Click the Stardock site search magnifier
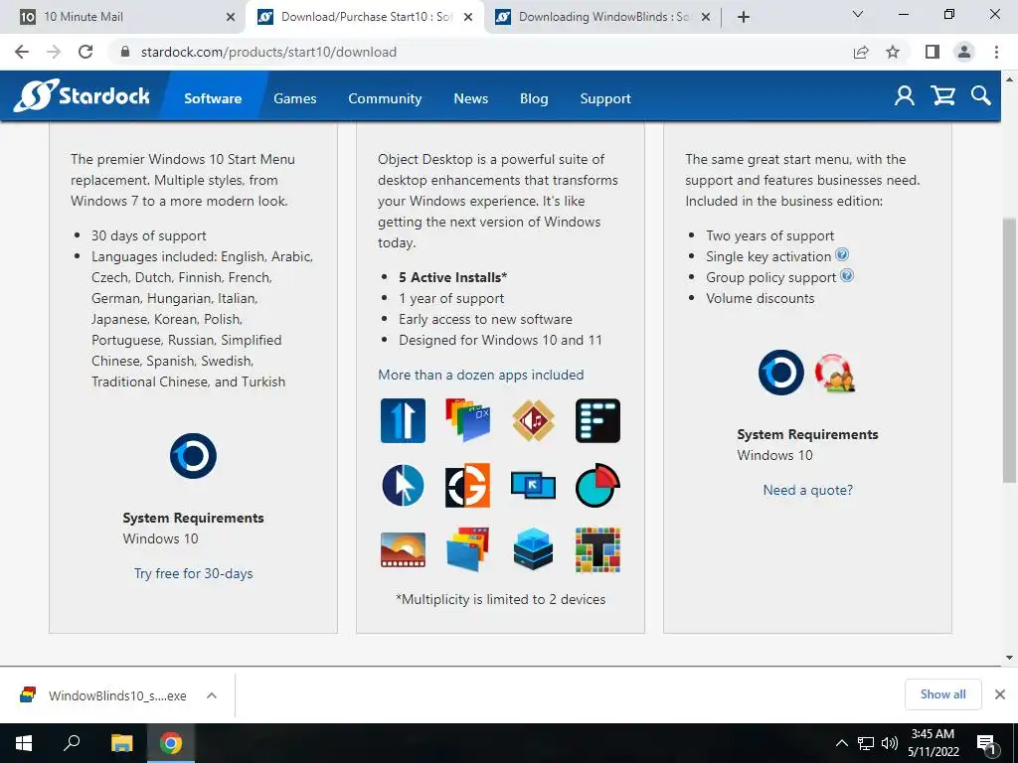The image size is (1018, 763). click(x=981, y=96)
